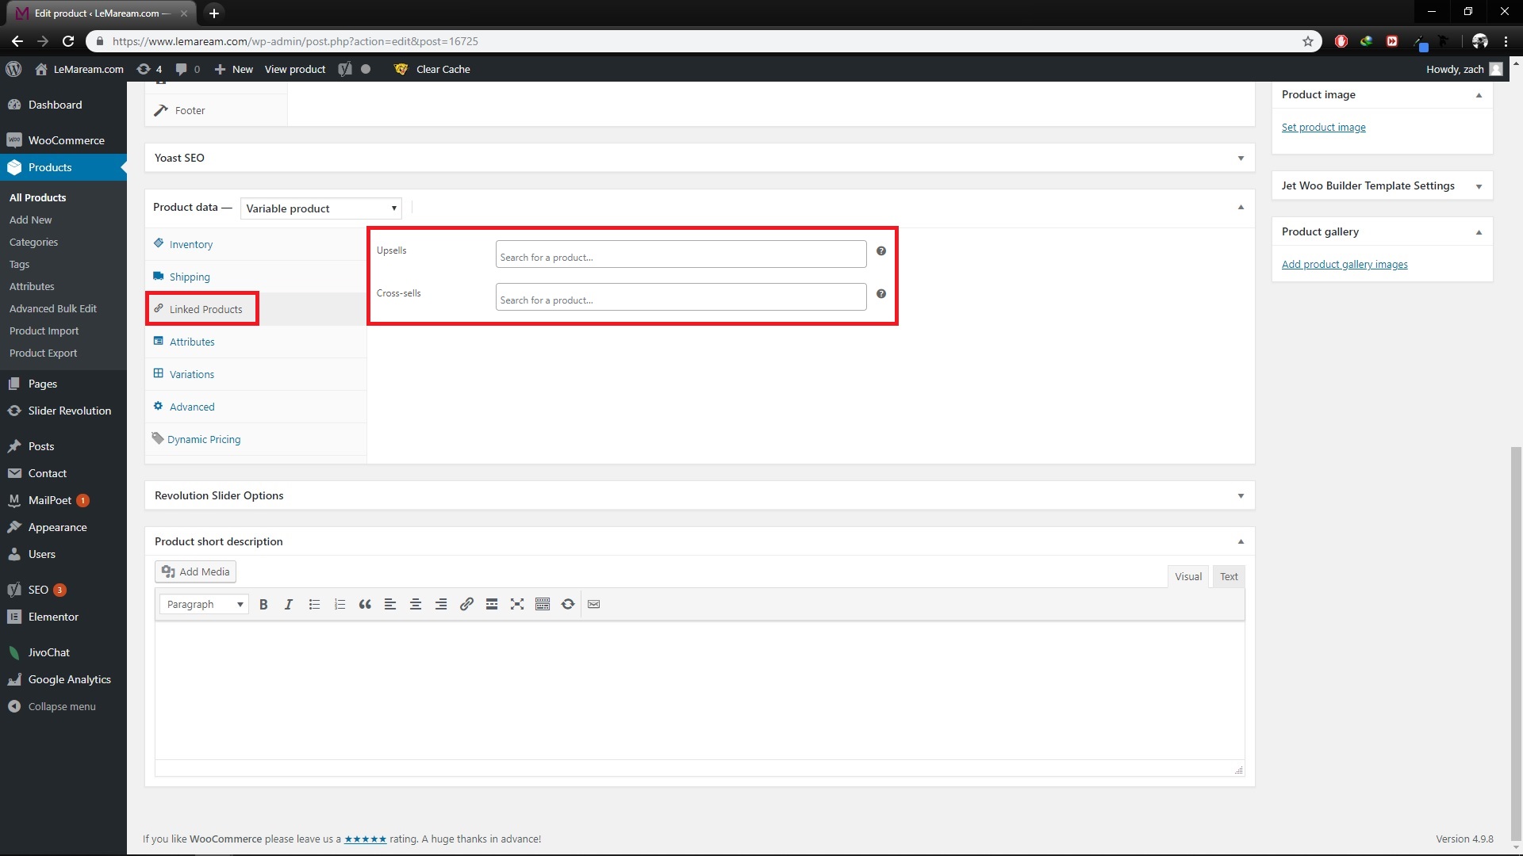Open MailPoet in the sidebar
Screen dimensions: 1523x856
63,500
